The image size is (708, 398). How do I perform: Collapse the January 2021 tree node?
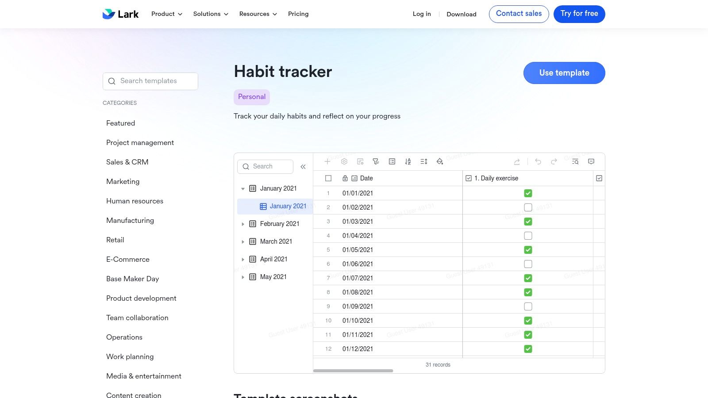tap(242, 189)
